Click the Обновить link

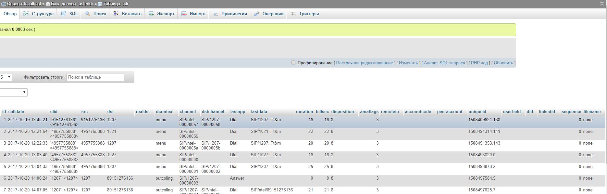click(503, 63)
